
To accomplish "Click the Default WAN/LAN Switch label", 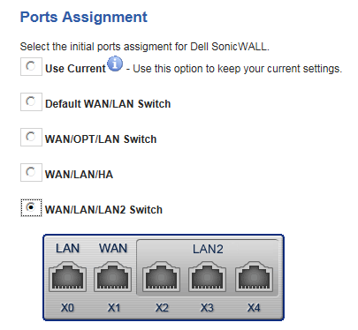I will click(x=108, y=104).
